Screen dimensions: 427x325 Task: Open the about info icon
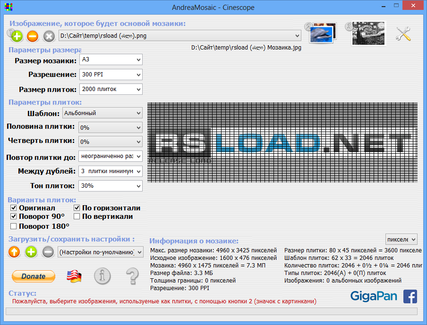click(102, 276)
